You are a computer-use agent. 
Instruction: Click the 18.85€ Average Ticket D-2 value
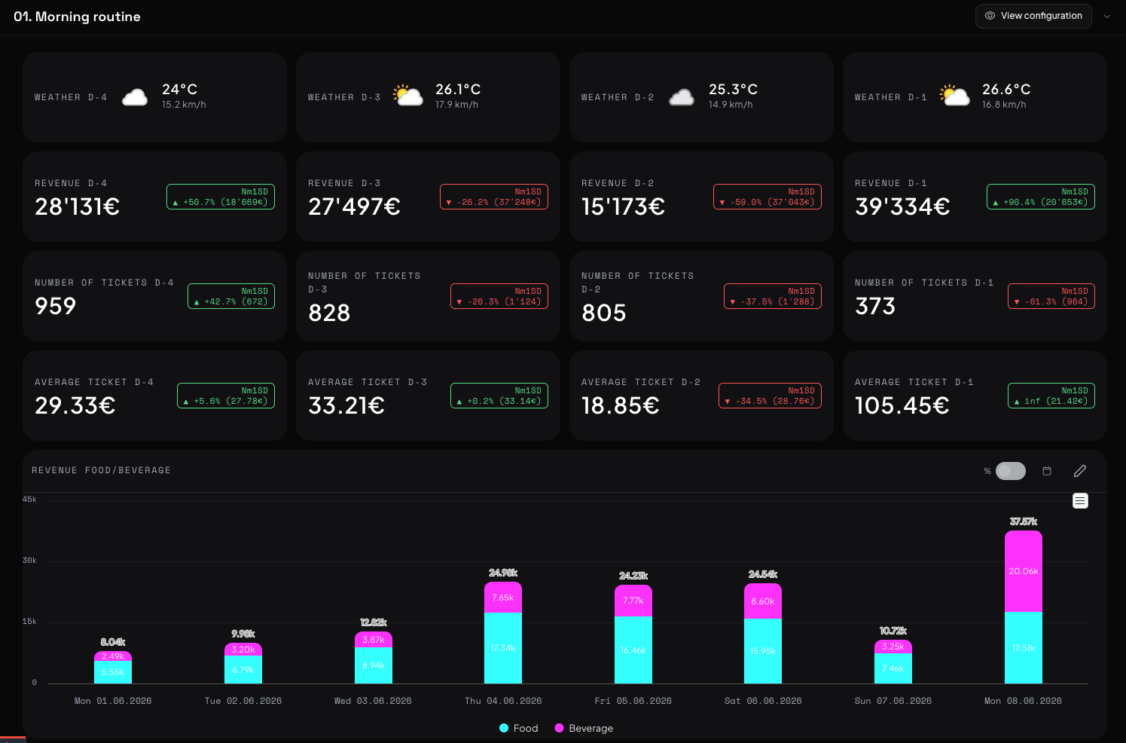tap(621, 405)
